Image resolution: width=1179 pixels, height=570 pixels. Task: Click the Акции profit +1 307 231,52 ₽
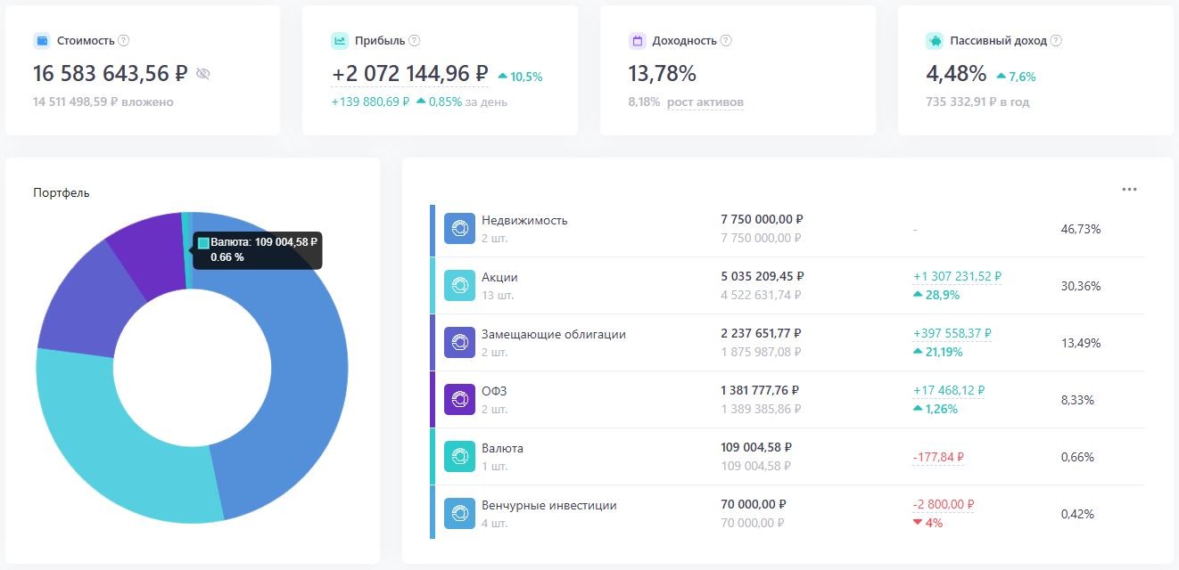[x=957, y=277]
